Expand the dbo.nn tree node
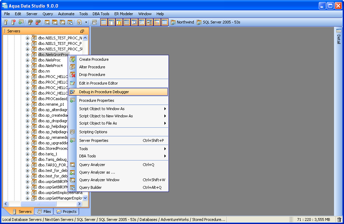Viewport: 344px width, 224px height. [x=27, y=71]
